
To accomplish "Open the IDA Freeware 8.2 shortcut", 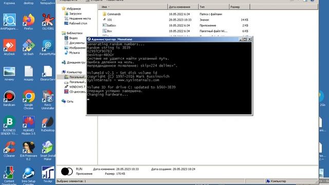I will coord(29,151).
